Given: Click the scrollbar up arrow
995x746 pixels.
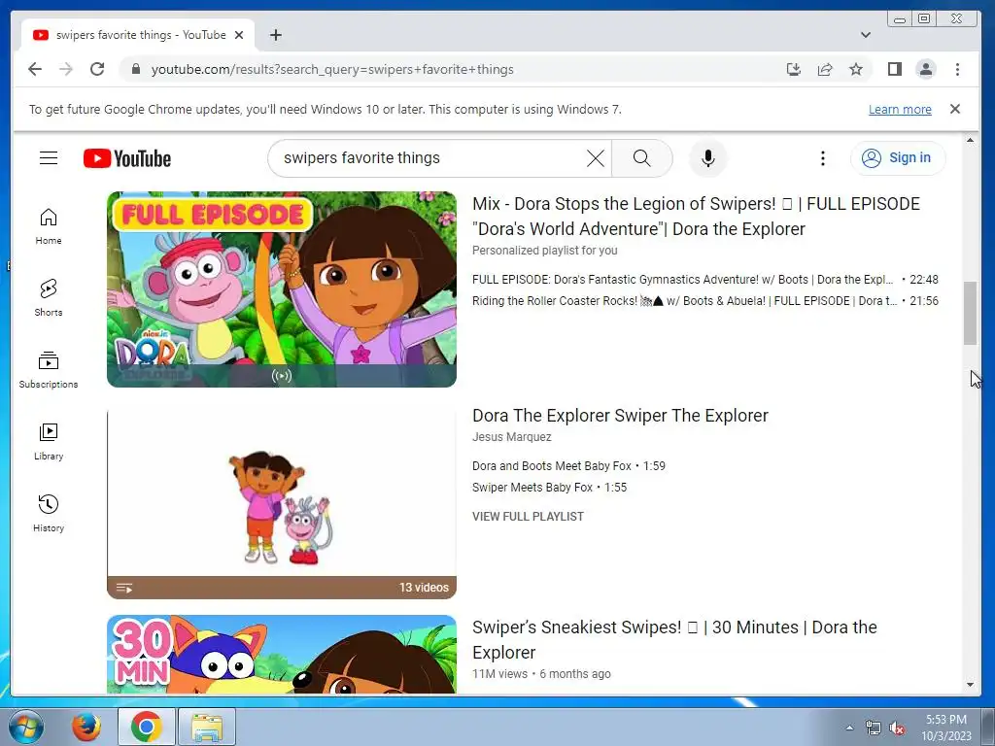Looking at the screenshot, I should pos(970,140).
